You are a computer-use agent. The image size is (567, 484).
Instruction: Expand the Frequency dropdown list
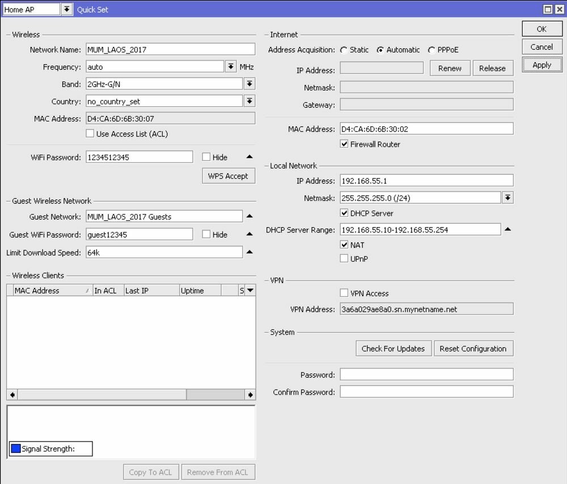(x=231, y=66)
